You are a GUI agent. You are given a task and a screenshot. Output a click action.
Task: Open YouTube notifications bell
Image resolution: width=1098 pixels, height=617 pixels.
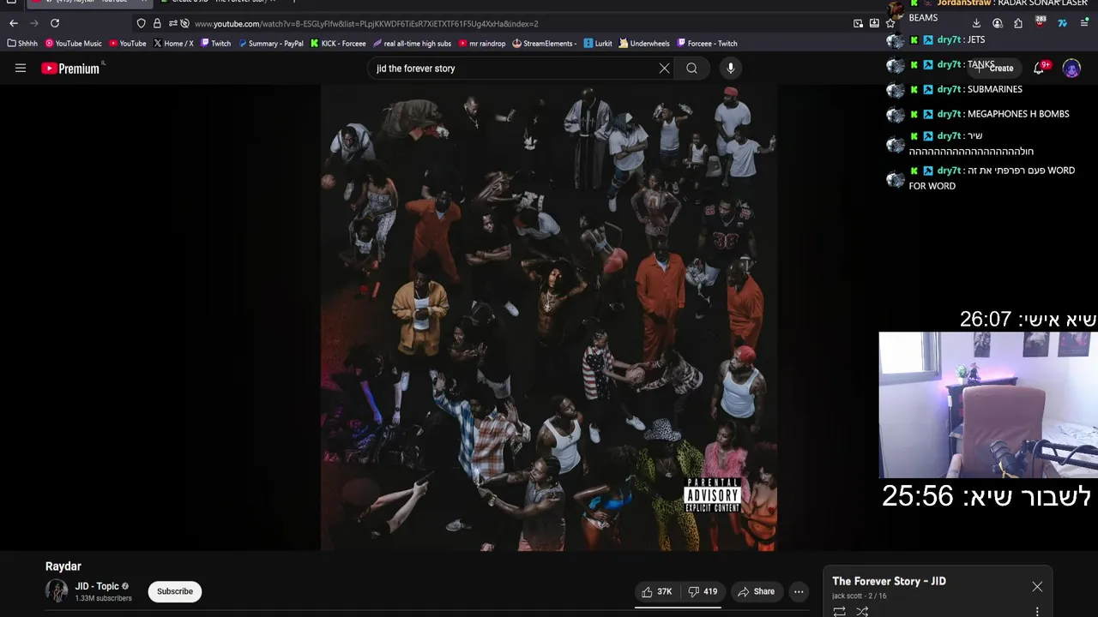(1039, 68)
